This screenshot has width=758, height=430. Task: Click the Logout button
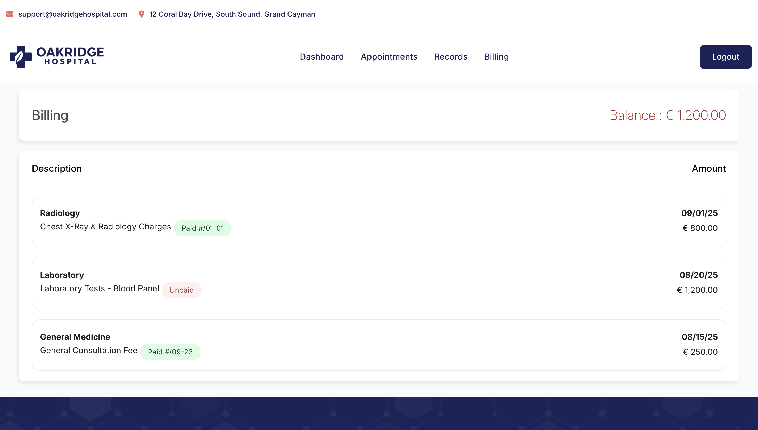(x=725, y=57)
